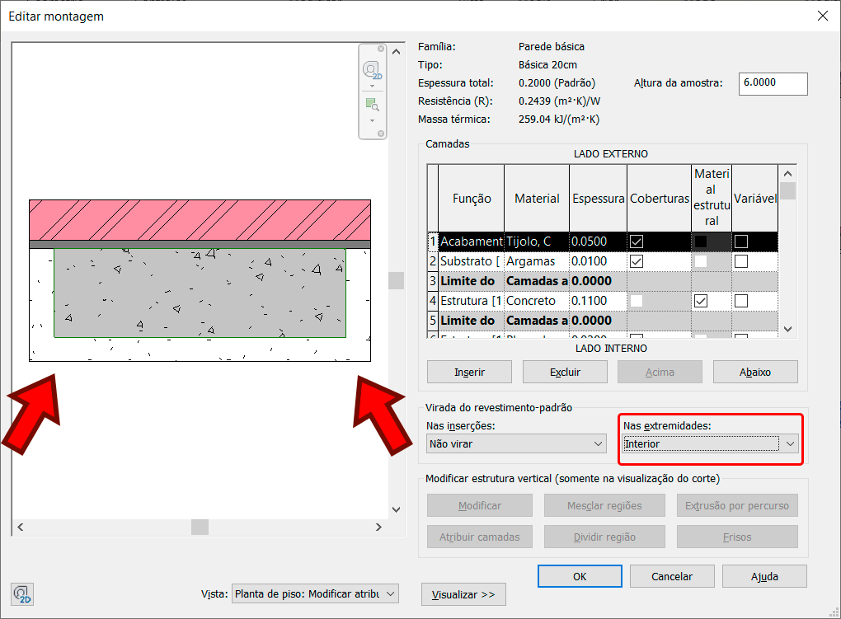
Task: Click the Função column header
Action: pos(472,199)
